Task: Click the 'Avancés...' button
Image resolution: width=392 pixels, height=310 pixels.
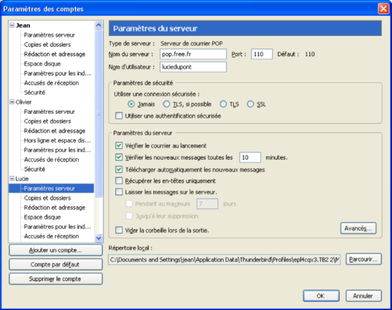Action: point(360,227)
